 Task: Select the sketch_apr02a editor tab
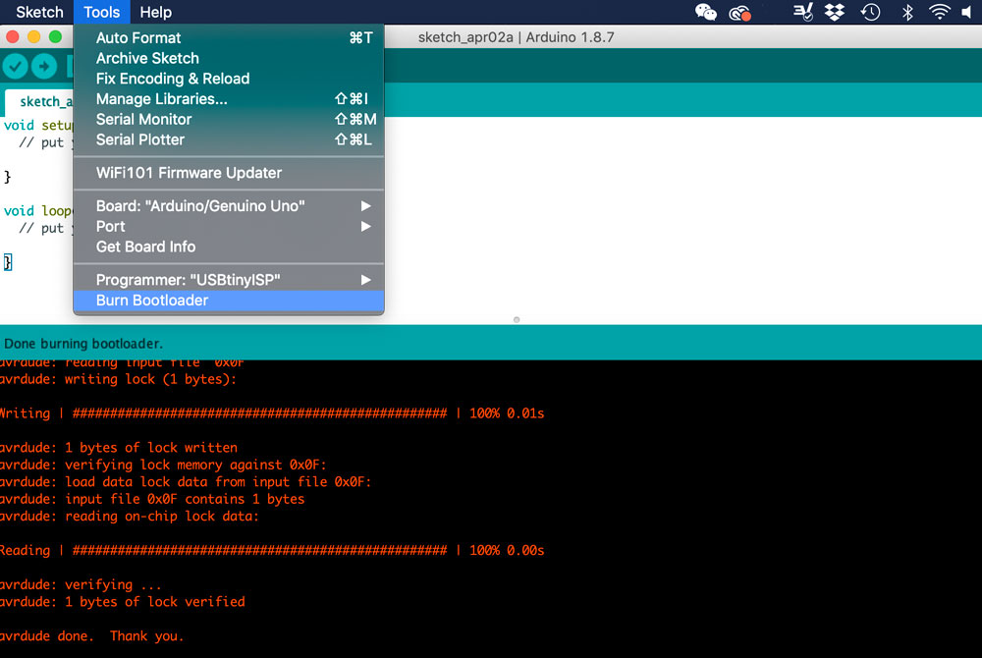[39, 102]
